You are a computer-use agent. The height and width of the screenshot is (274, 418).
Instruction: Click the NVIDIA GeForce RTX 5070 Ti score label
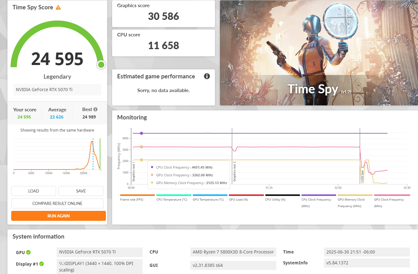pos(57,90)
